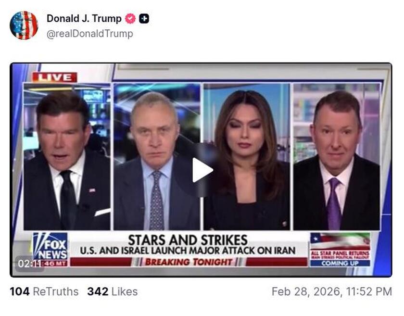View the 342 Likes list
Viewport: 404px width, 316px height.
(x=113, y=291)
